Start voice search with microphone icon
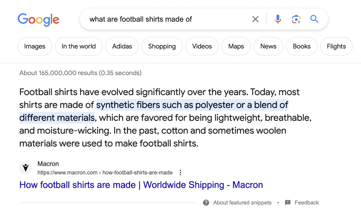 [x=278, y=19]
